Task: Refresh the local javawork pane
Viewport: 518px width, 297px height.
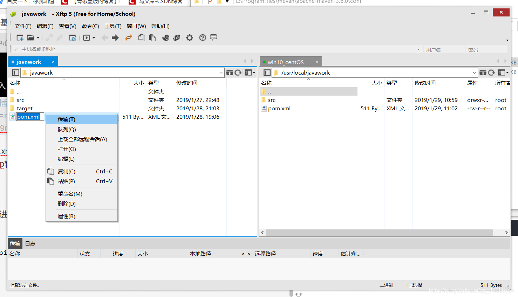Action: point(238,72)
